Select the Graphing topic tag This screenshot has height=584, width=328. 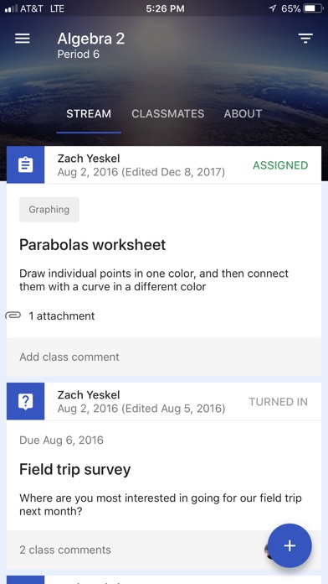pyautogui.click(x=49, y=209)
